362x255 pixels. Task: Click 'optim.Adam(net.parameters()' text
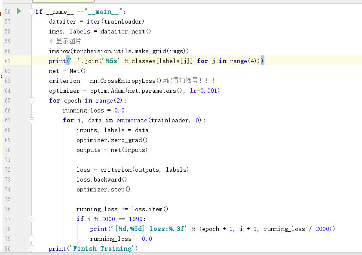click(x=136, y=91)
